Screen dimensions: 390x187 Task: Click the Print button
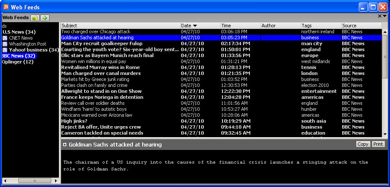coord(378,144)
